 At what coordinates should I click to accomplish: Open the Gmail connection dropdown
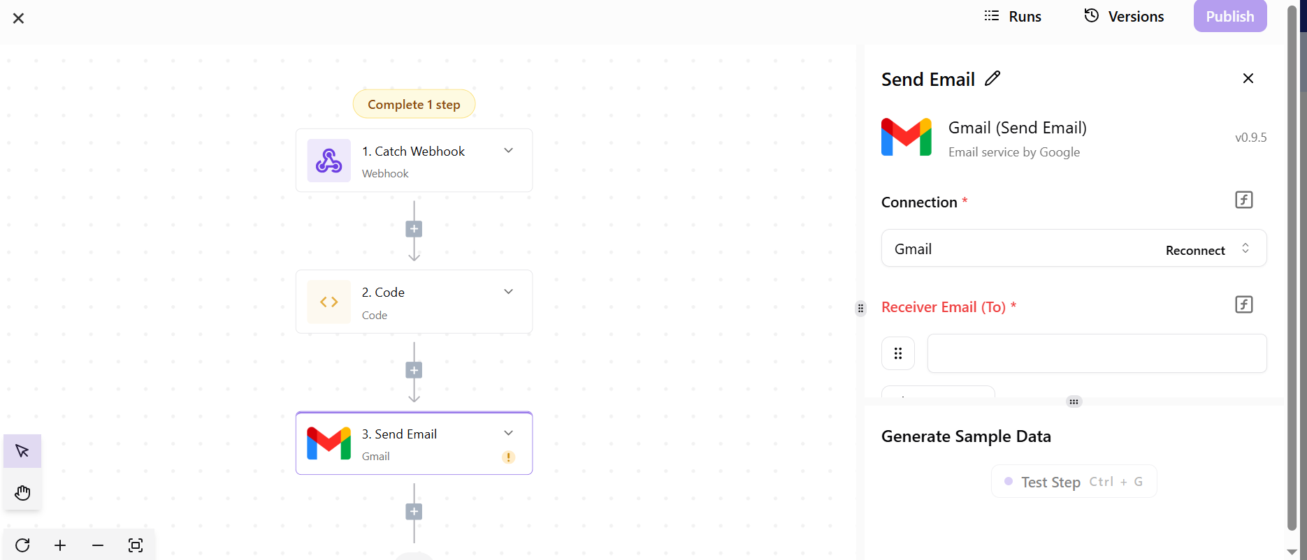[1245, 249]
